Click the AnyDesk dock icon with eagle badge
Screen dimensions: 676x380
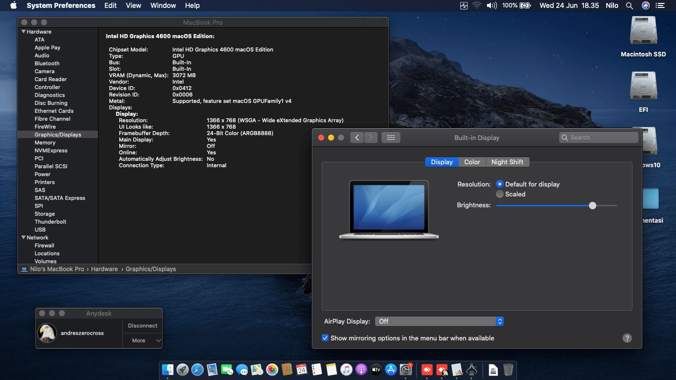(x=442, y=370)
